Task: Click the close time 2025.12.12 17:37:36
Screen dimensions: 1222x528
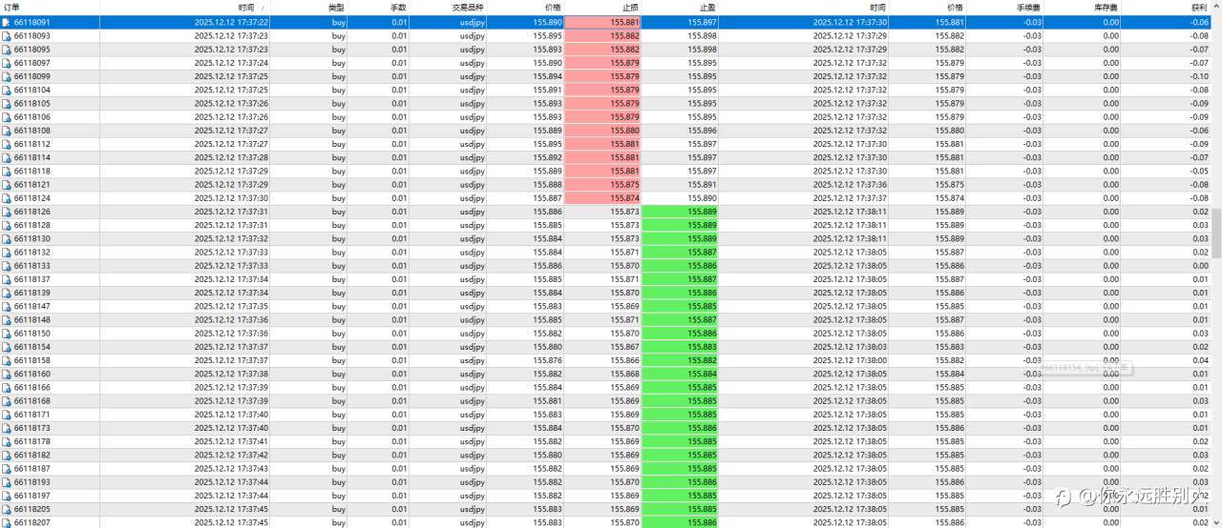Action: tap(850, 185)
